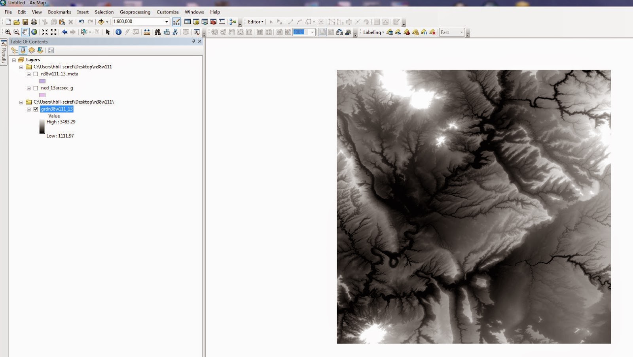The image size is (633, 357).
Task: Open the Windows menu
Action: tap(194, 12)
